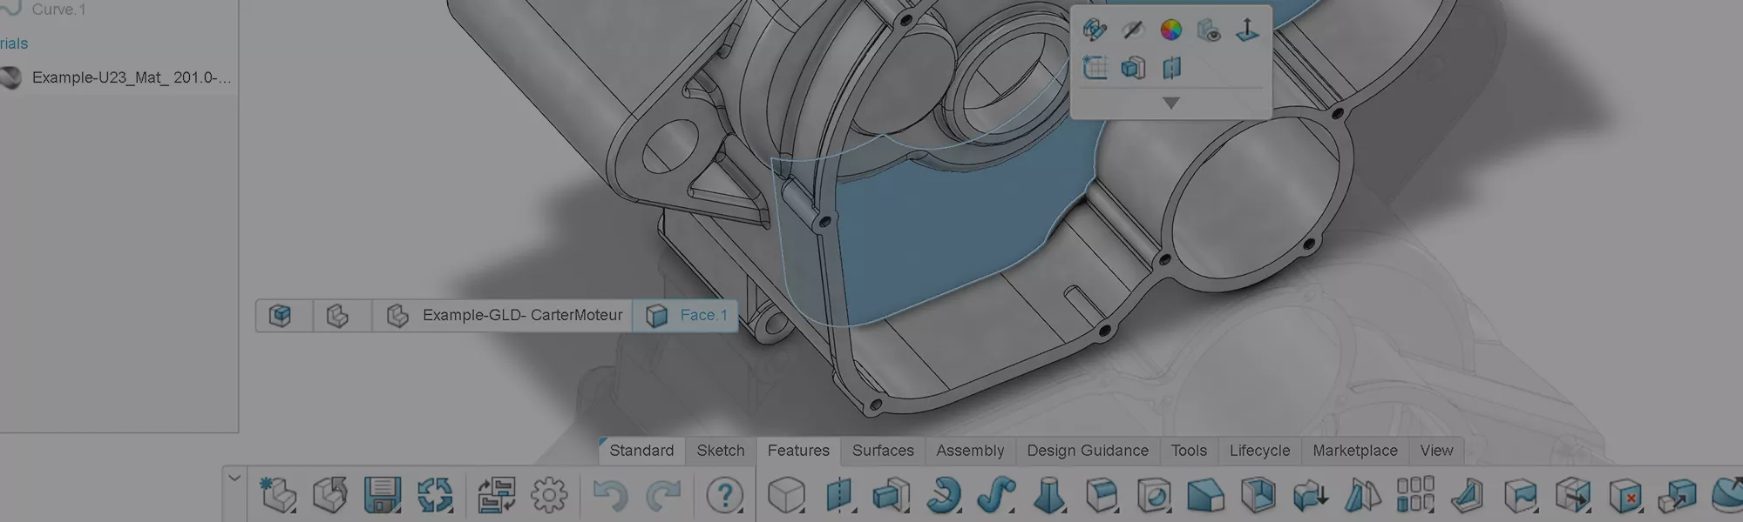Select the Rib sweep icon
Viewport: 1743px width, 522px height.
(x=996, y=495)
